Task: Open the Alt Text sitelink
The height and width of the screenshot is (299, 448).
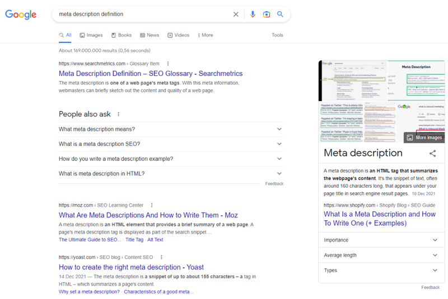Action: pyautogui.click(x=155, y=240)
